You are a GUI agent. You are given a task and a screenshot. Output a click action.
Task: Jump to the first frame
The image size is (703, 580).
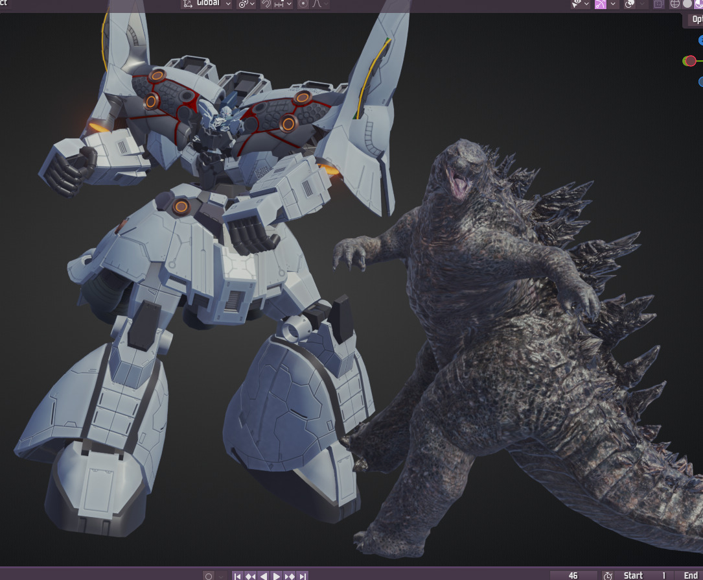coord(237,575)
